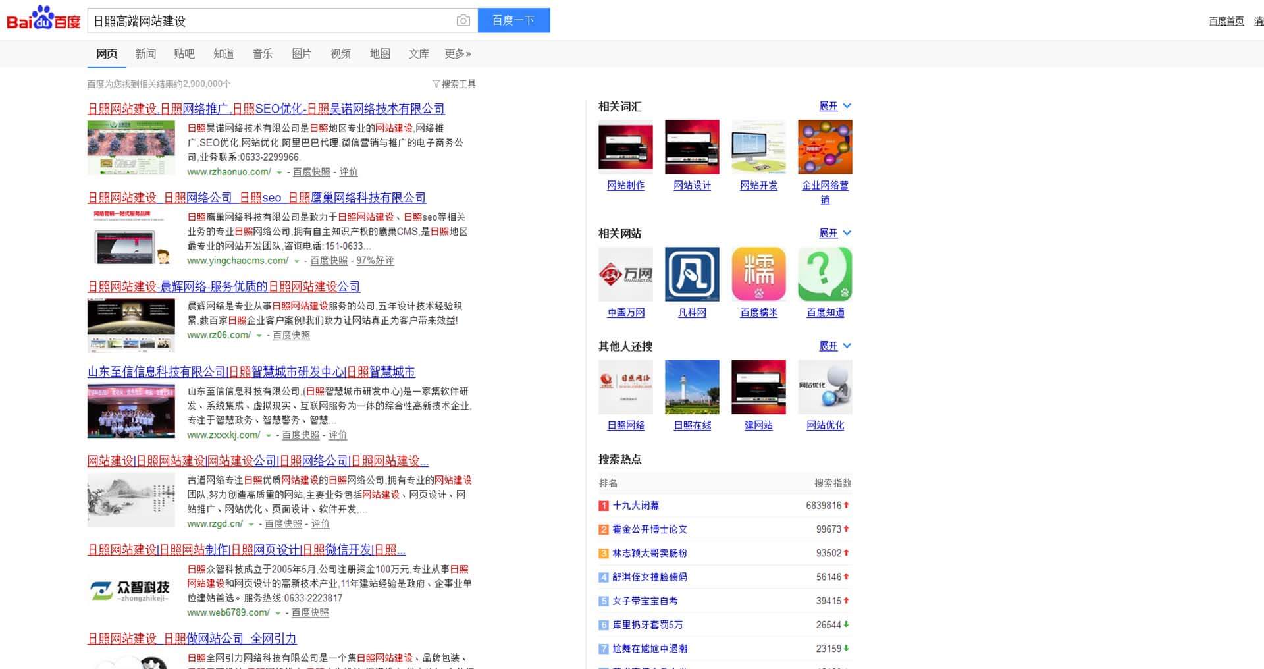1264x669 pixels.
Task: Click the 网站优化 image tile
Action: (x=825, y=387)
